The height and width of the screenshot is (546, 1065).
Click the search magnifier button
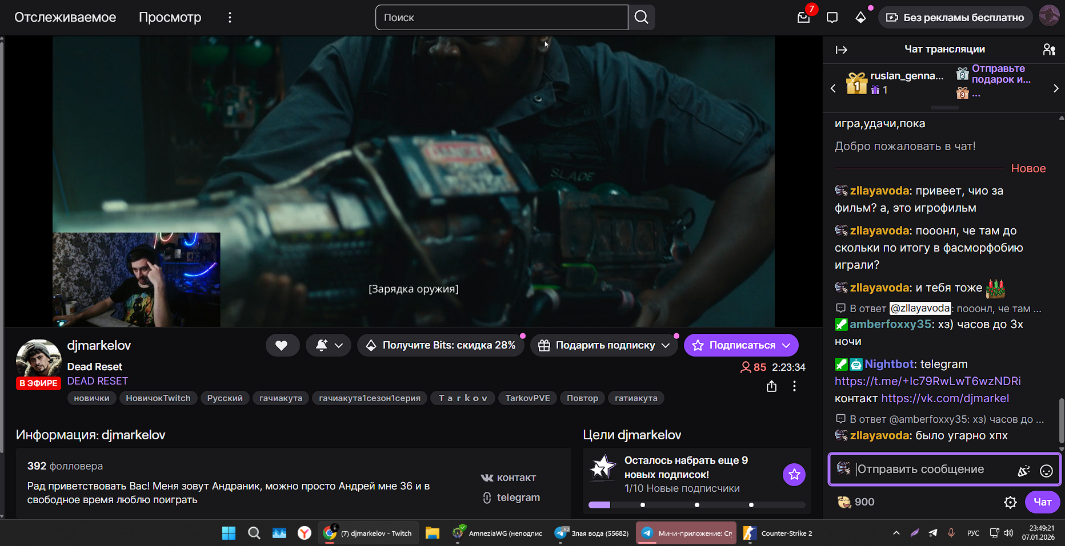[x=642, y=17]
